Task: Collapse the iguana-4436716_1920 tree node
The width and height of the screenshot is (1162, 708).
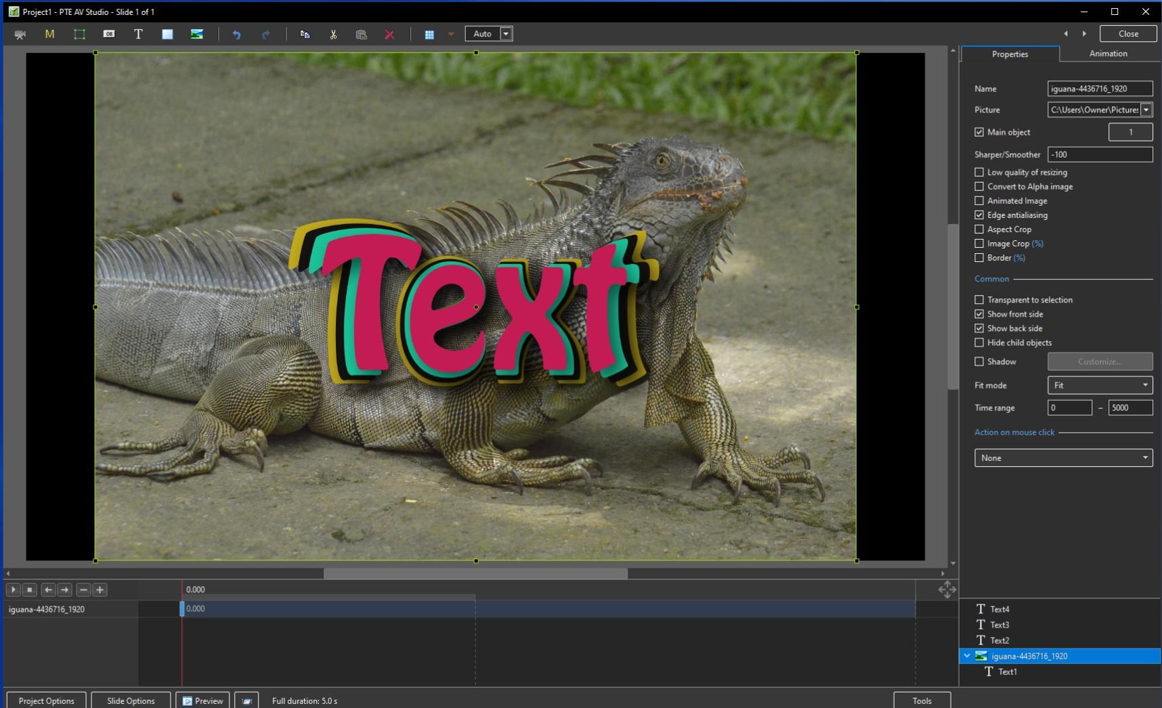Action: [x=967, y=656]
